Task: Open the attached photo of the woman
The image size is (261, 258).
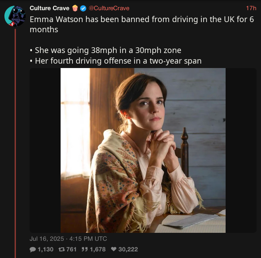Action: (143, 150)
